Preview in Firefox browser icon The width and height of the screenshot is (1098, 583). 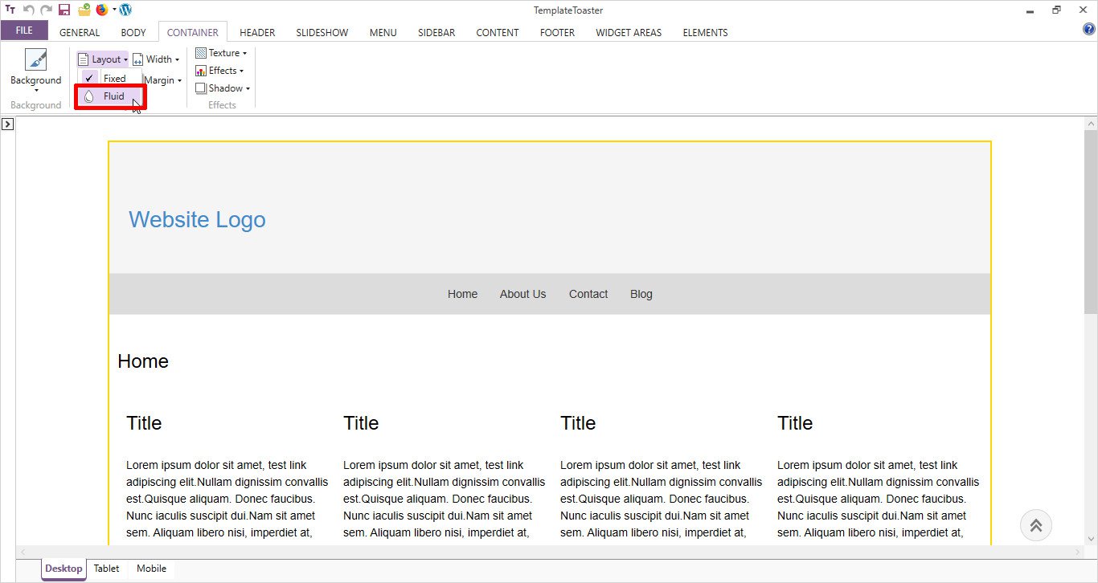tap(102, 10)
